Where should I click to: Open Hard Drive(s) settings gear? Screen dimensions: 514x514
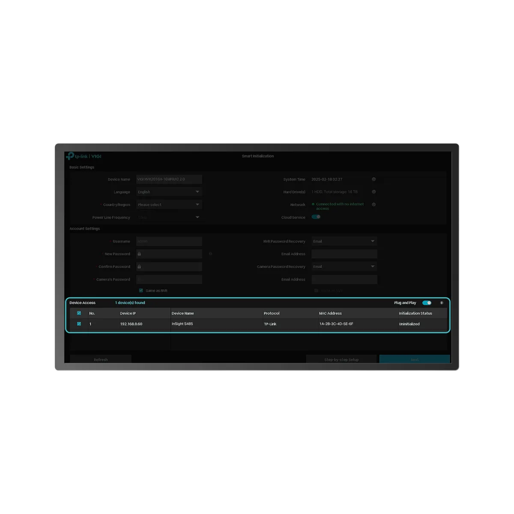(x=374, y=192)
